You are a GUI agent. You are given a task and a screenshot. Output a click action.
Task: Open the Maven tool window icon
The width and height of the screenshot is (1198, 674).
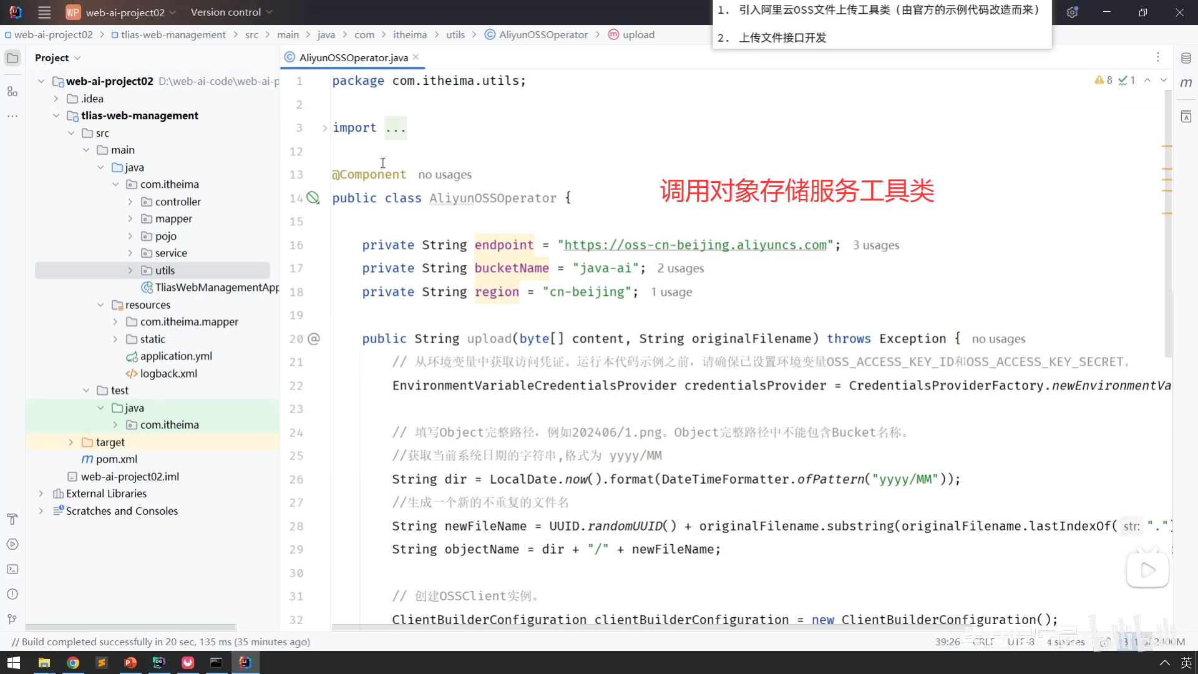(1186, 83)
